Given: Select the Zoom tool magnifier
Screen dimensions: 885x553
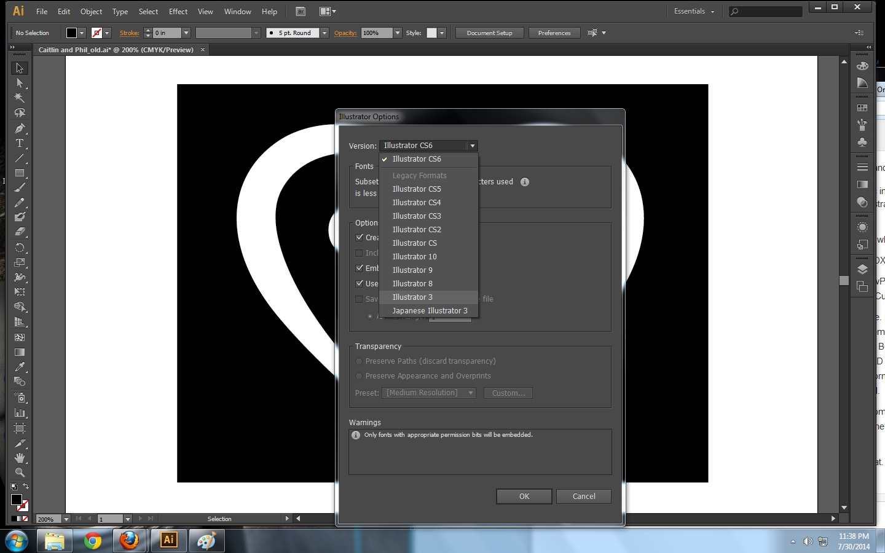Looking at the screenshot, I should (20, 473).
